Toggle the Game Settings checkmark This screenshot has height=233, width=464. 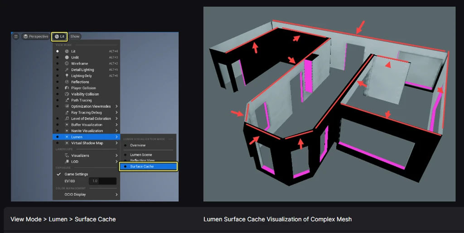(x=59, y=174)
